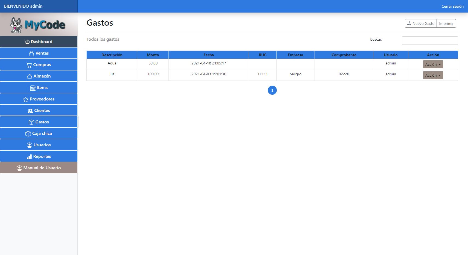Click the user circle icon beside Usuarios
This screenshot has height=255, width=468.
(x=30, y=145)
